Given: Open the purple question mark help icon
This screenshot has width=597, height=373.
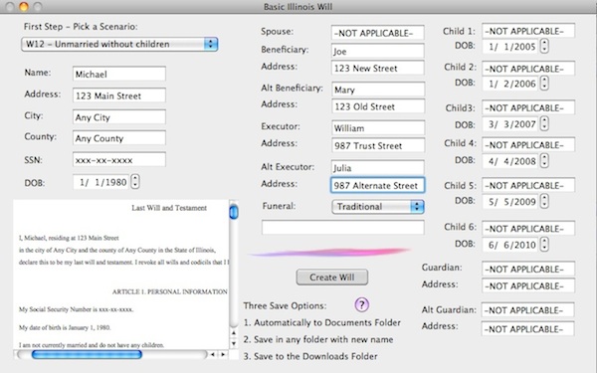Looking at the screenshot, I should [362, 304].
